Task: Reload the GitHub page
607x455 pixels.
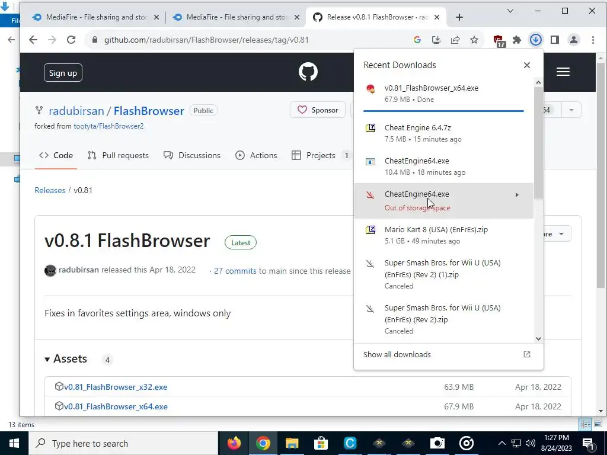Action: tap(71, 40)
